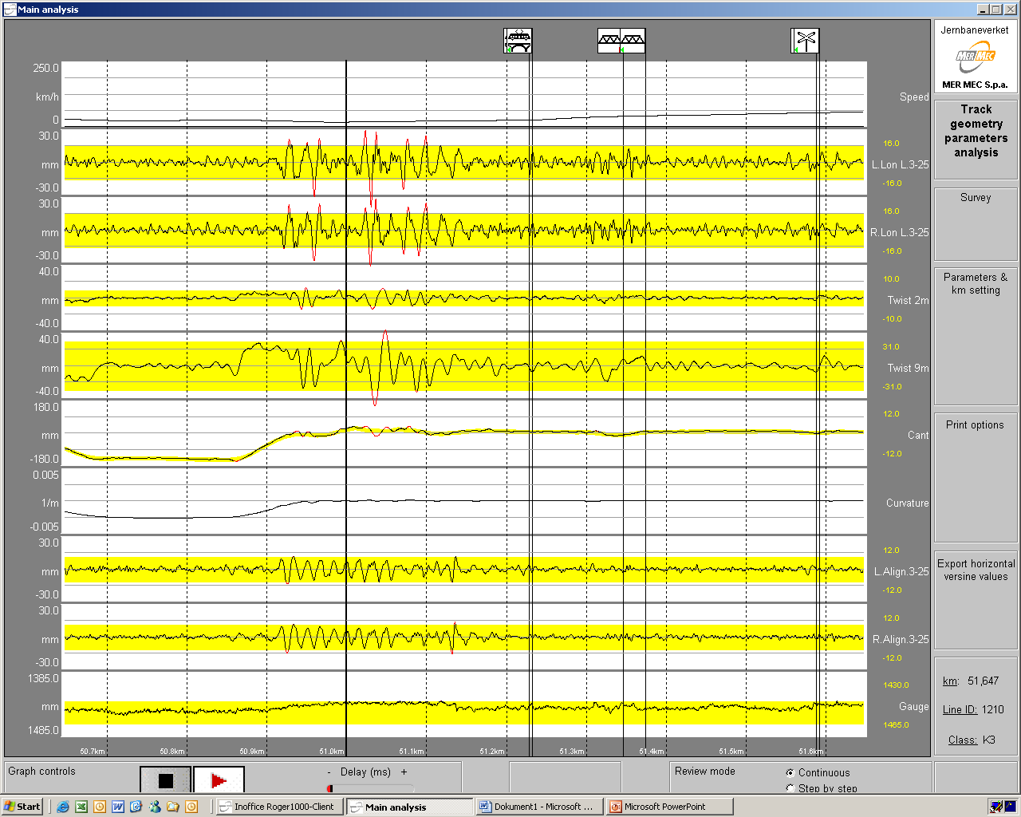Viewport: 1021px width, 817px height.
Task: Click the train-on-viaduct marker icon
Action: 518,41
